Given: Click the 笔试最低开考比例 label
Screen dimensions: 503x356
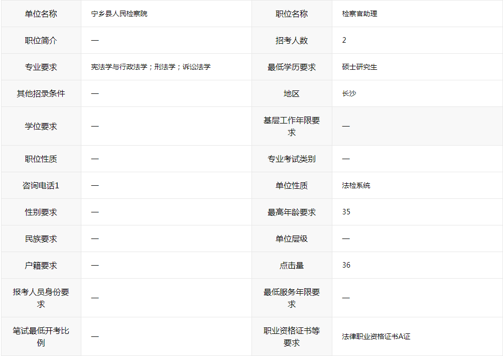Looking at the screenshot, I should pyautogui.click(x=41, y=336).
